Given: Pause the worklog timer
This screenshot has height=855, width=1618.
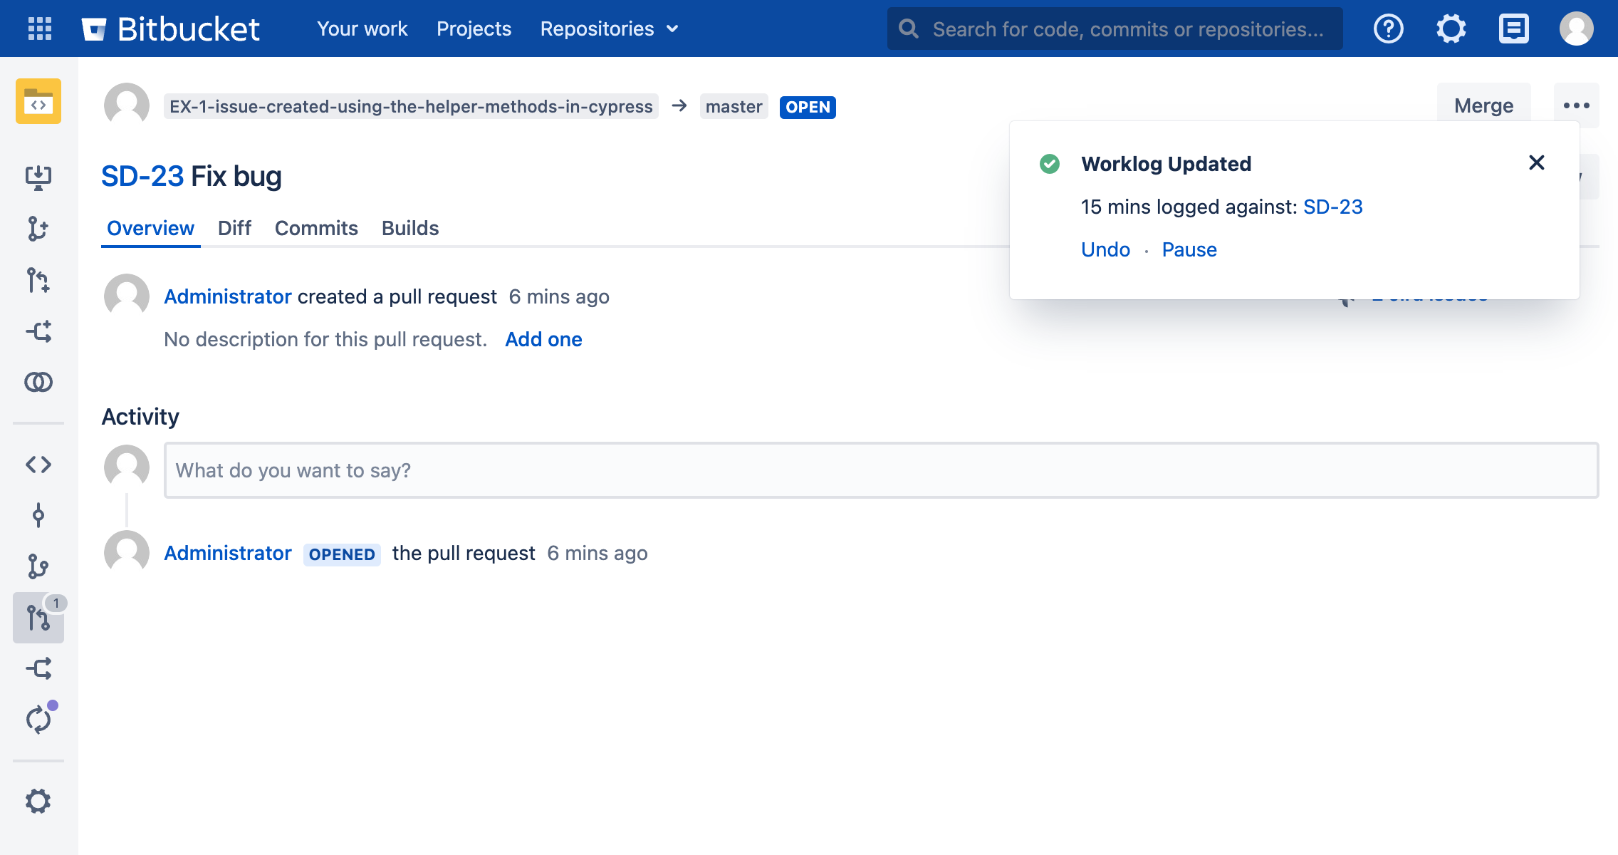Looking at the screenshot, I should coord(1189,249).
